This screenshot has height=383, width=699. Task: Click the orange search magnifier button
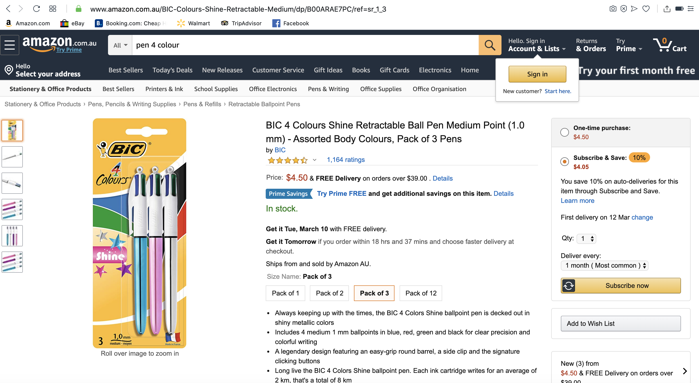(490, 45)
